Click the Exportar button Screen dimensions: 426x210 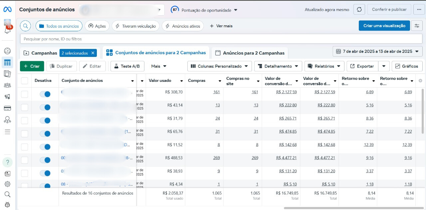362,66
